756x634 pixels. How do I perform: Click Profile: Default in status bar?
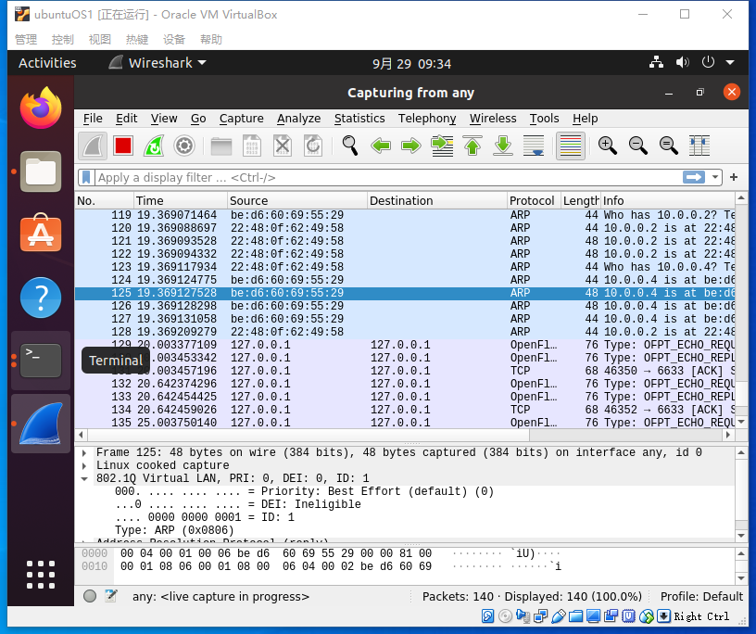coord(701,596)
